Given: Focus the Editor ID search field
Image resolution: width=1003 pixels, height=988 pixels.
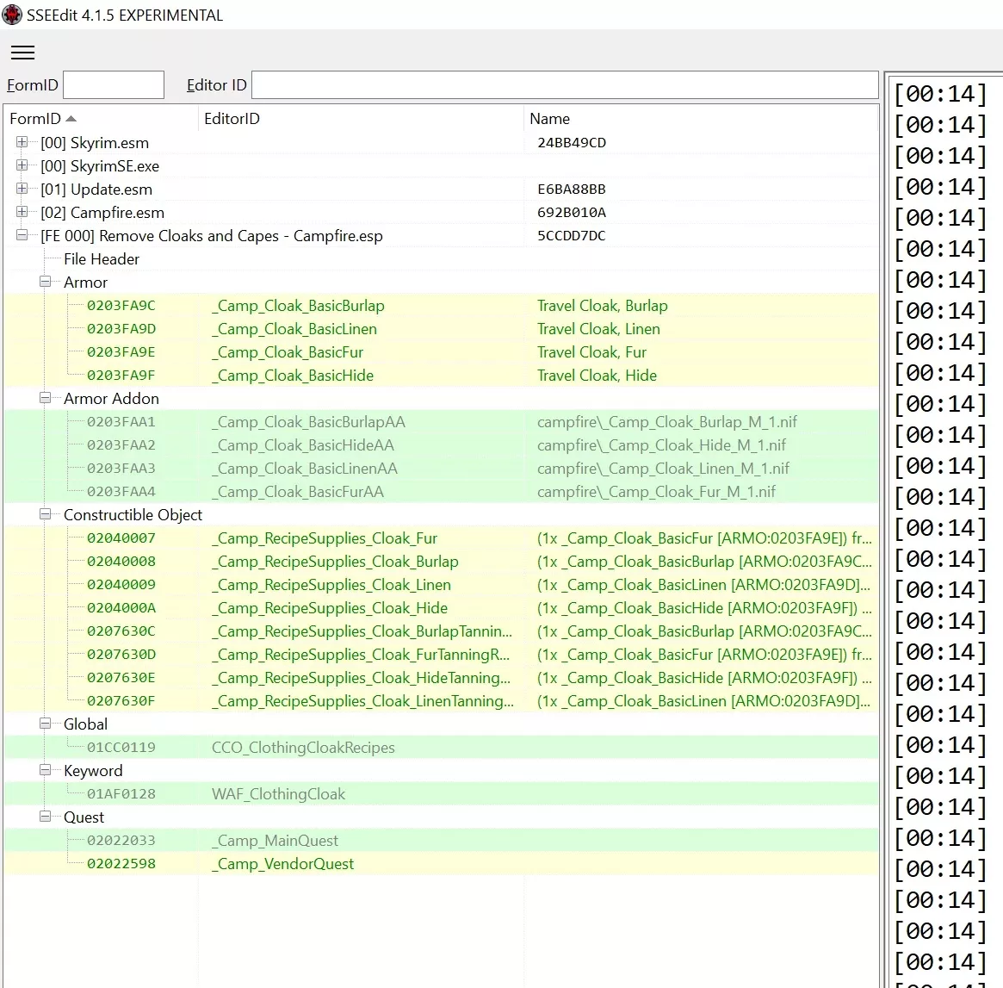Looking at the screenshot, I should pos(565,85).
